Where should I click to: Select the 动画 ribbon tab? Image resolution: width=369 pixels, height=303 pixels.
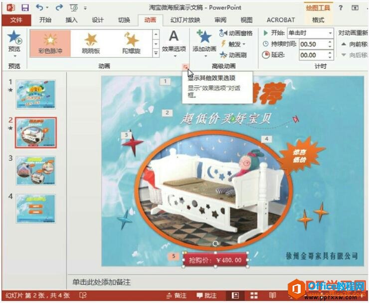coord(150,20)
